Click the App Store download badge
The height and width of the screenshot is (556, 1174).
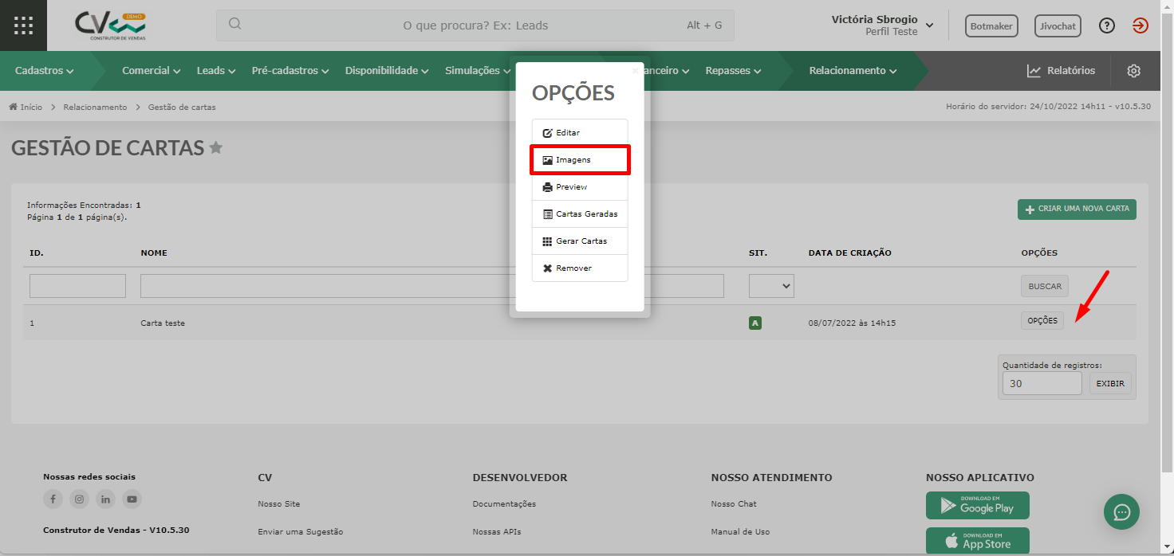click(978, 541)
